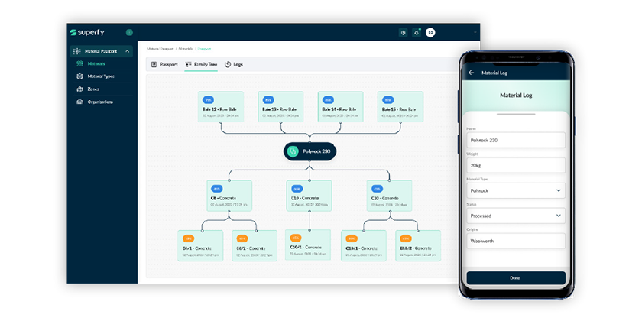
Task: Click the icon left of the bell
Action: [403, 33]
